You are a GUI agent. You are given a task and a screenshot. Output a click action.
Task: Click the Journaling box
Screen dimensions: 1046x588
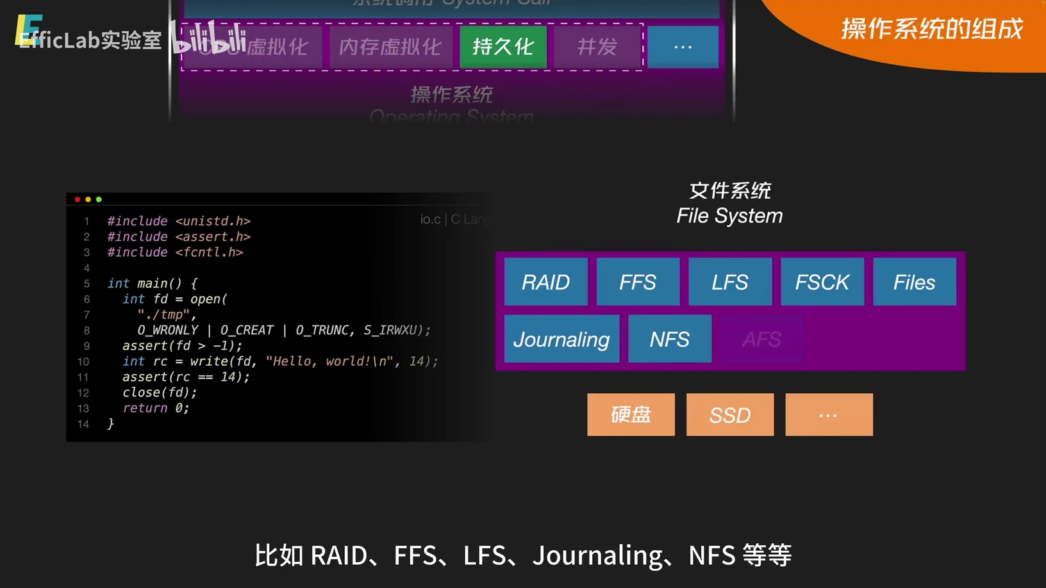click(x=561, y=339)
